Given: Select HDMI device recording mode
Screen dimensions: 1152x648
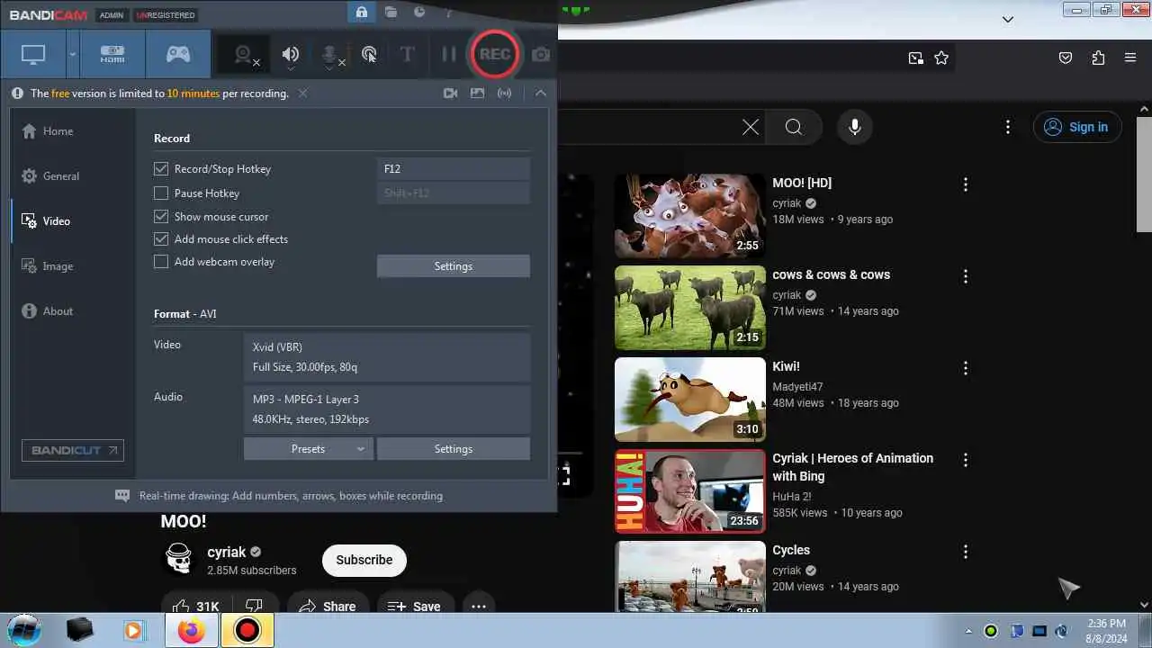Looking at the screenshot, I should (112, 54).
